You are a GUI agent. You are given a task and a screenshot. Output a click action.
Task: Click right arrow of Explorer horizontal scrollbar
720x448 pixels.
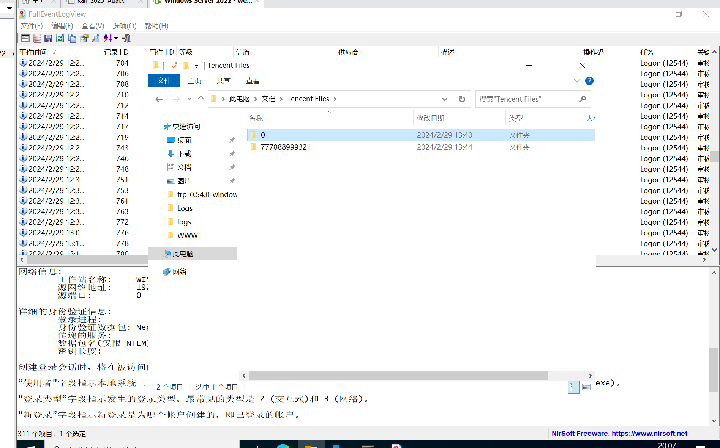pos(590,376)
